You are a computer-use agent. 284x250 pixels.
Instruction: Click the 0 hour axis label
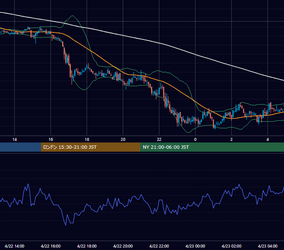[195, 140]
